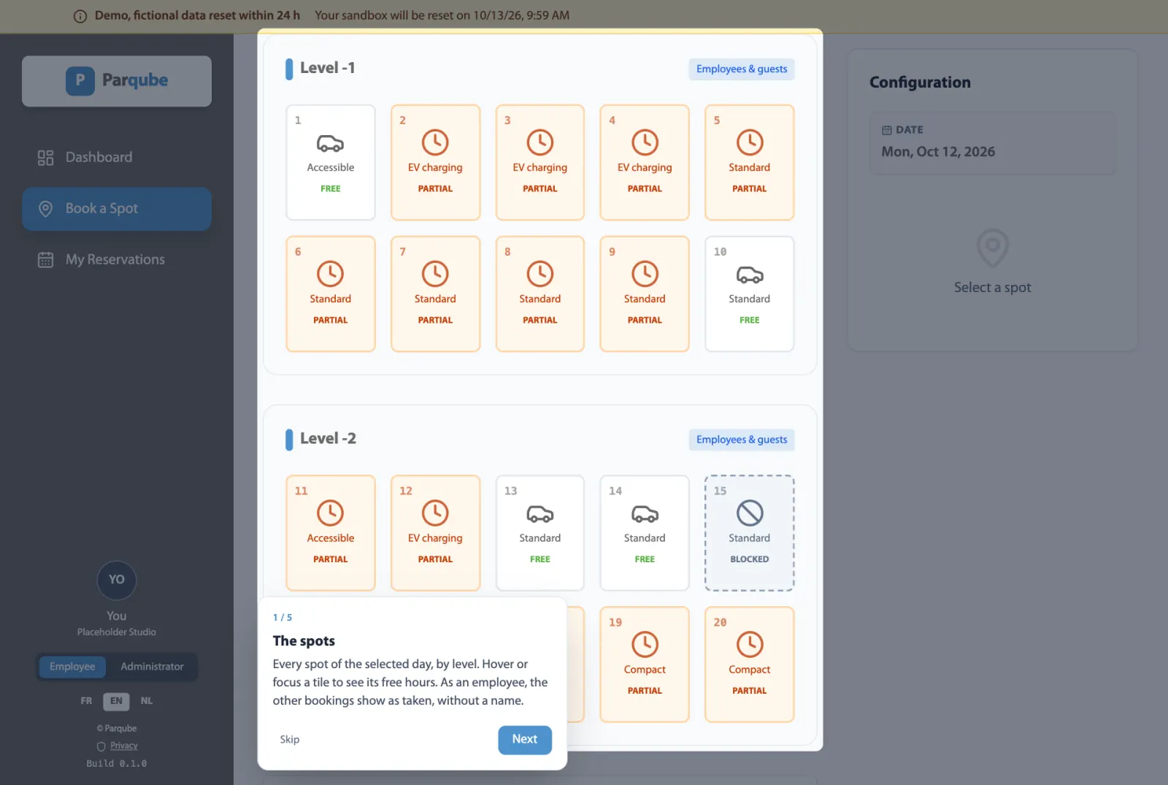Open My Reservations in sidebar
The image size is (1168, 785).
pyautogui.click(x=117, y=259)
